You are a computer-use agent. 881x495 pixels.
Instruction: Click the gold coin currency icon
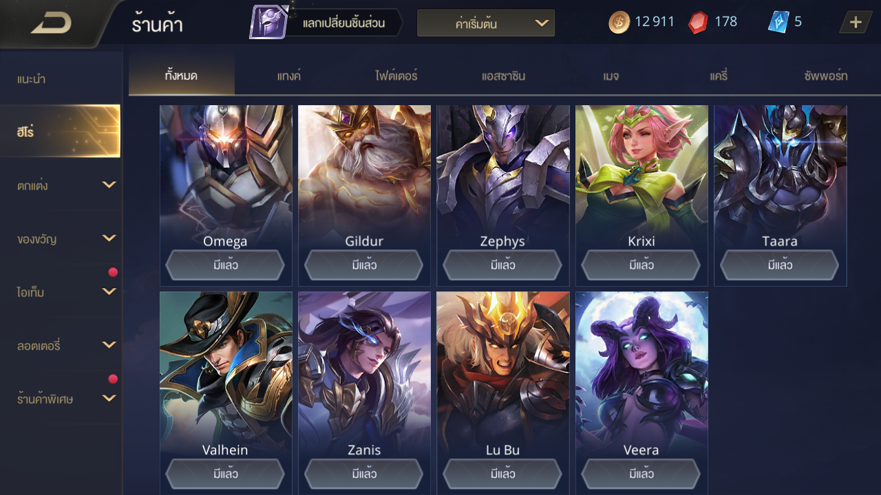coord(619,22)
